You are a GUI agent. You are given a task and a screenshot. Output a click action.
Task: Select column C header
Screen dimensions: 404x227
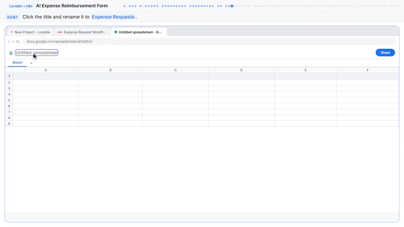175,70
